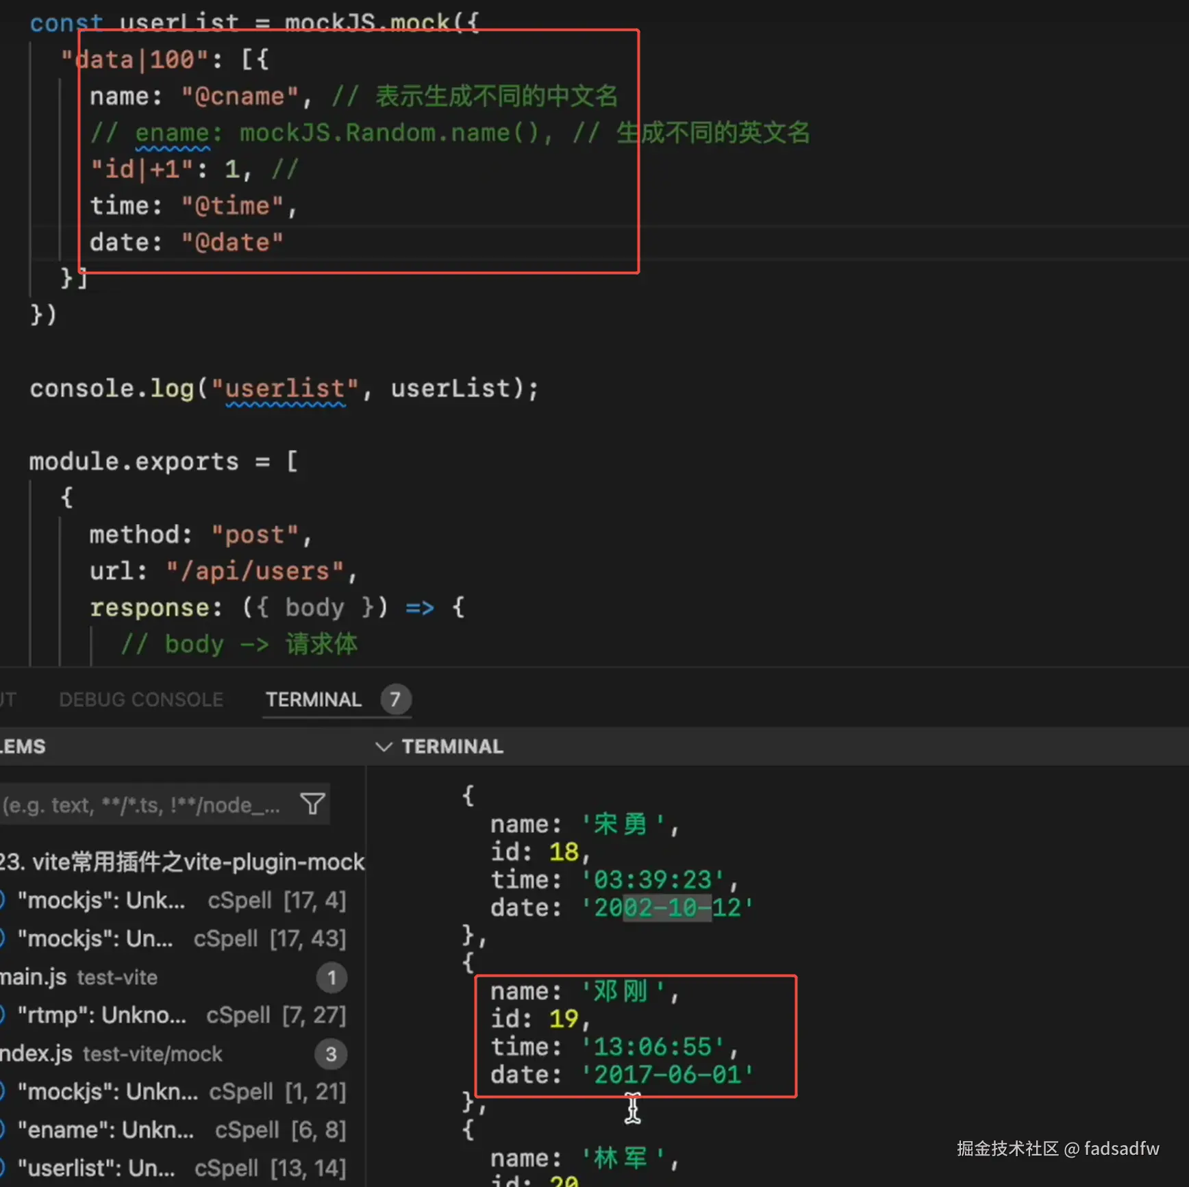1189x1187 pixels.
Task: Switch to the DEBUG CONSOLE tab
Action: [141, 699]
